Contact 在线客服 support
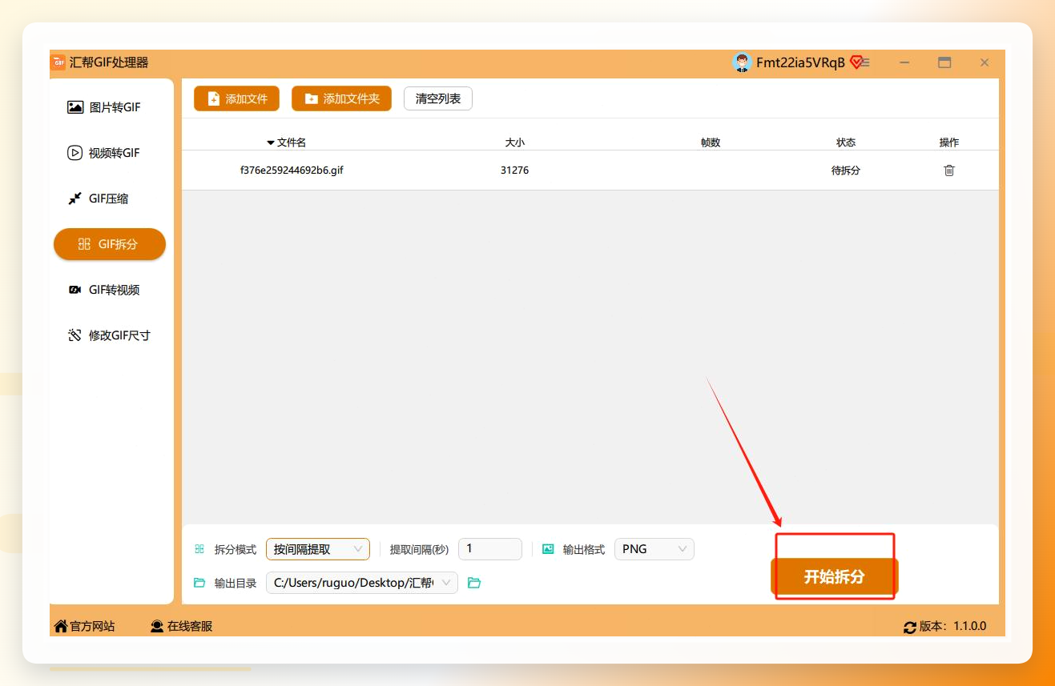 (x=182, y=627)
